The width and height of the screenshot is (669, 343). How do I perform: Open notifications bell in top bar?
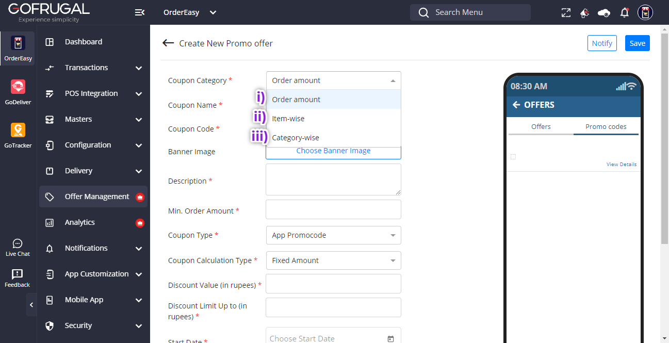[x=625, y=13]
